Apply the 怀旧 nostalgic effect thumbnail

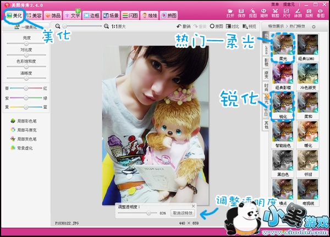coord(307,164)
